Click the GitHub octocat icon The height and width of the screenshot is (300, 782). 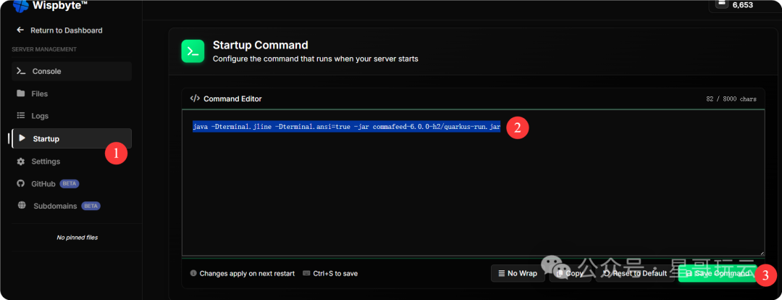(21, 184)
